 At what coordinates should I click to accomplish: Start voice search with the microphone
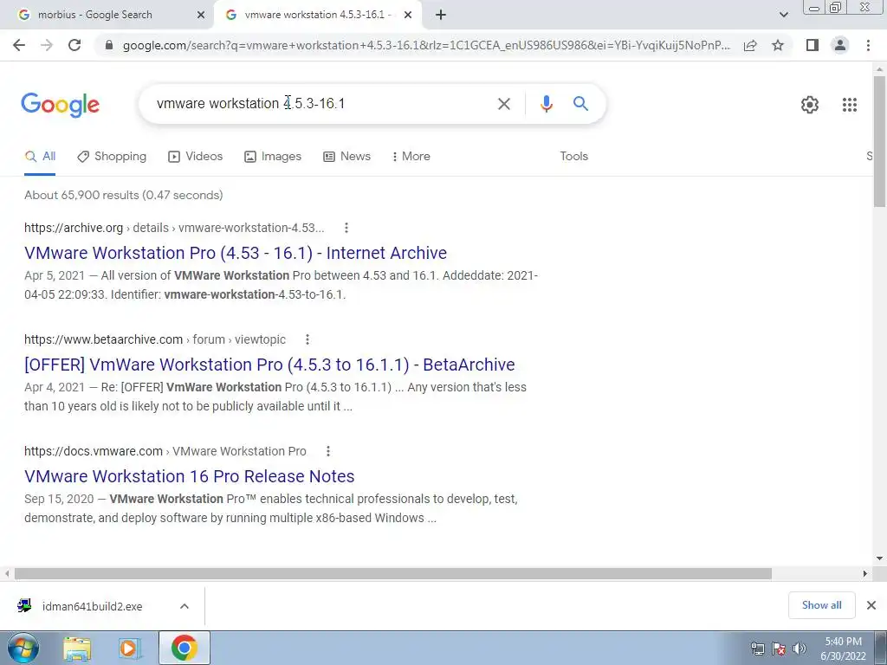pos(546,104)
